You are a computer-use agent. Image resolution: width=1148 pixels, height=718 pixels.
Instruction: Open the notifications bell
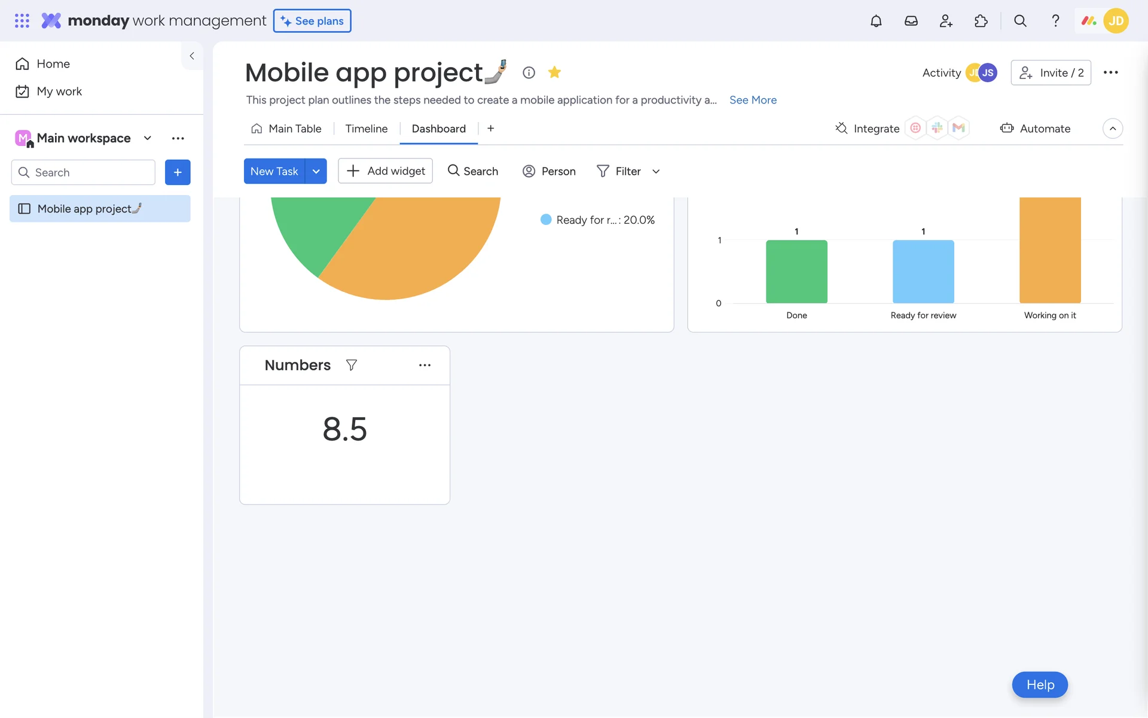pos(876,21)
